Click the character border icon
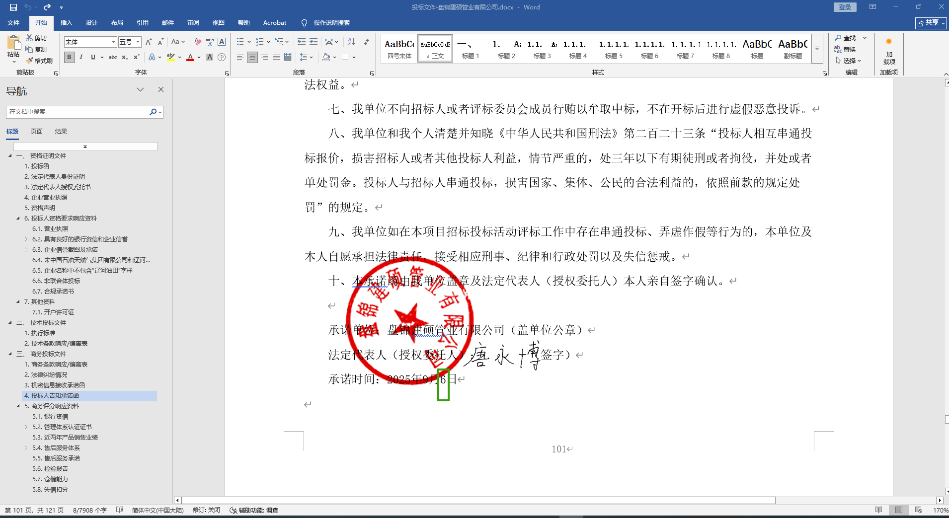The width and height of the screenshot is (949, 518). coord(222,42)
